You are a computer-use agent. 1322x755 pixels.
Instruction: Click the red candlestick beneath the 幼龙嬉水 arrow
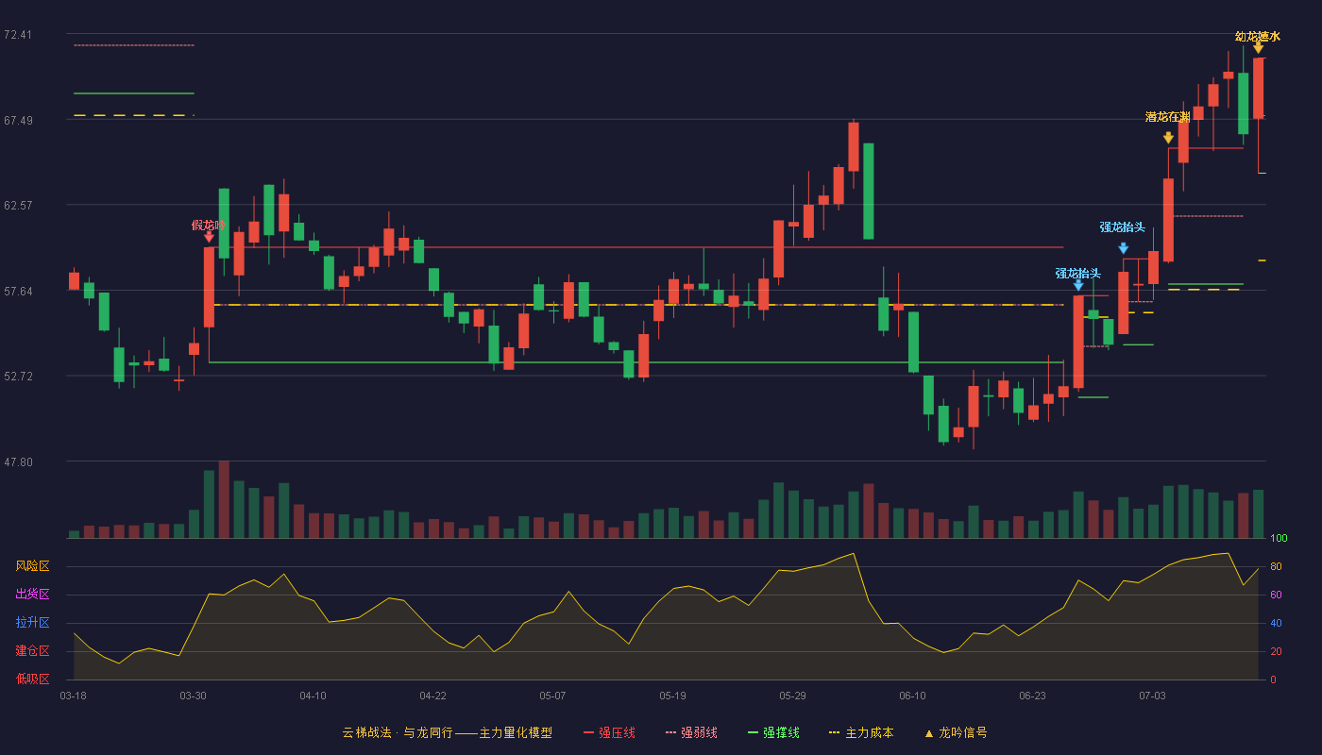click(1258, 88)
